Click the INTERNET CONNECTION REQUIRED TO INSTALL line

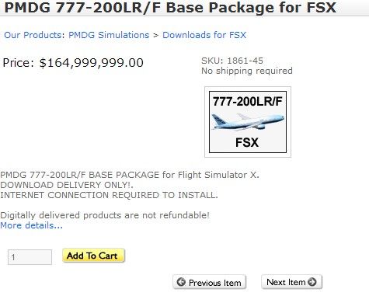coord(109,195)
